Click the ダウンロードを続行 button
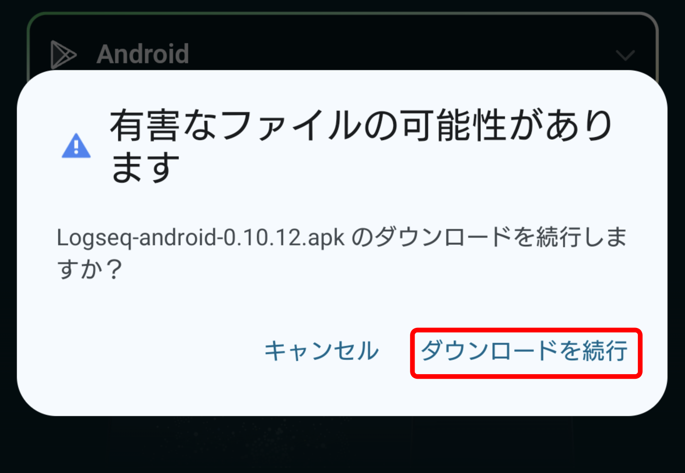This screenshot has width=685, height=473. click(x=525, y=350)
